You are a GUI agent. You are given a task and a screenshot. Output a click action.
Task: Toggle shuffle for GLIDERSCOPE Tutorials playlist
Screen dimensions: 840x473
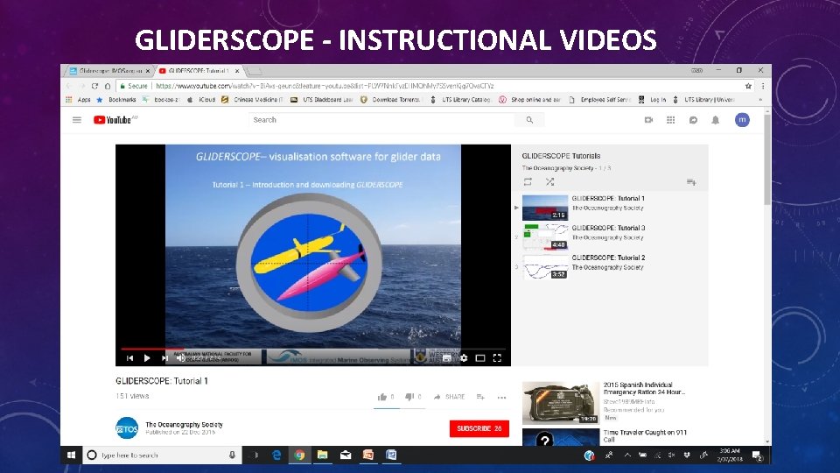[549, 182]
